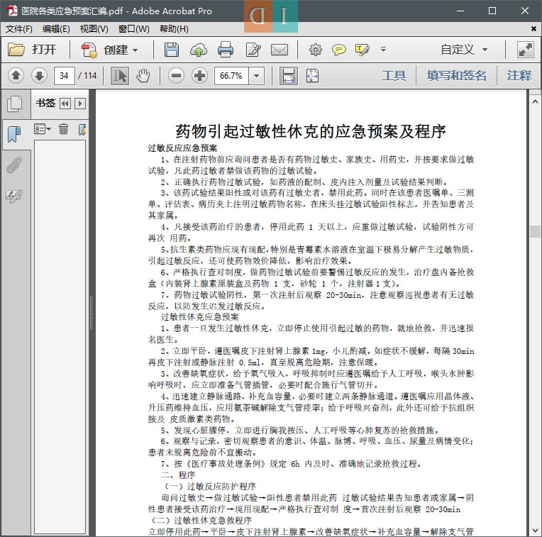Toggle read mode expand icon
Viewport: 542px width, 537px height.
click(525, 50)
